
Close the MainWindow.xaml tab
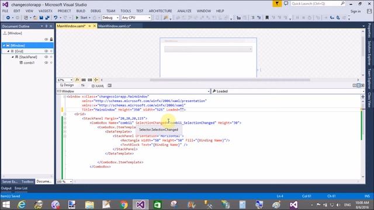pos(95,26)
